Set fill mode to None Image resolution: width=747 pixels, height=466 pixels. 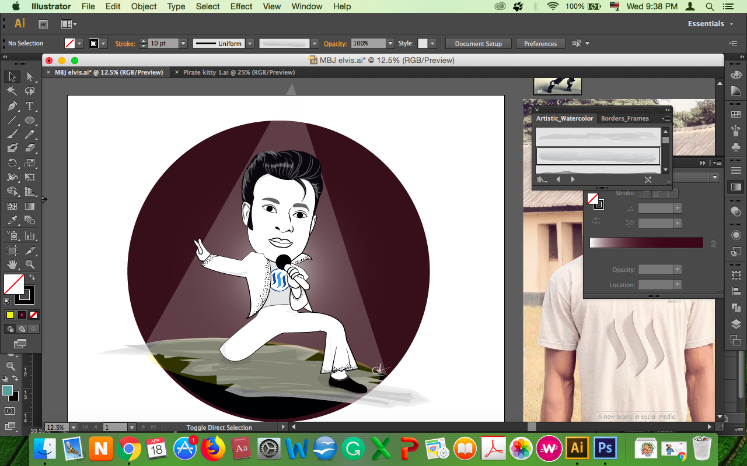(33, 315)
